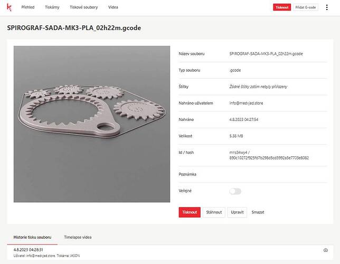
Task: Switch to the Timelapse videa tab
Action: (x=78, y=237)
